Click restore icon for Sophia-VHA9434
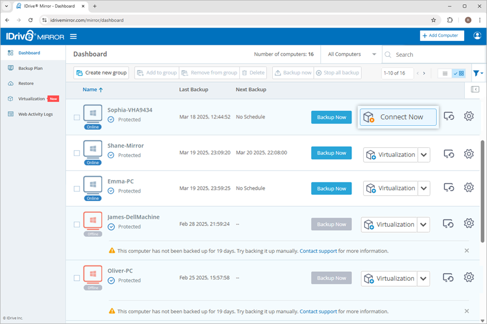The height and width of the screenshot is (324, 487). (449, 116)
